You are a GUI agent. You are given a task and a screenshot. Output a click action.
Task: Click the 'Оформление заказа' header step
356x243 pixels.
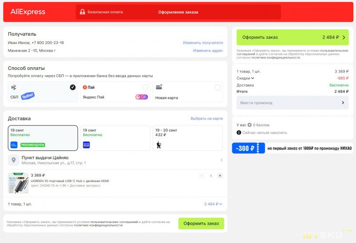[x=178, y=12]
